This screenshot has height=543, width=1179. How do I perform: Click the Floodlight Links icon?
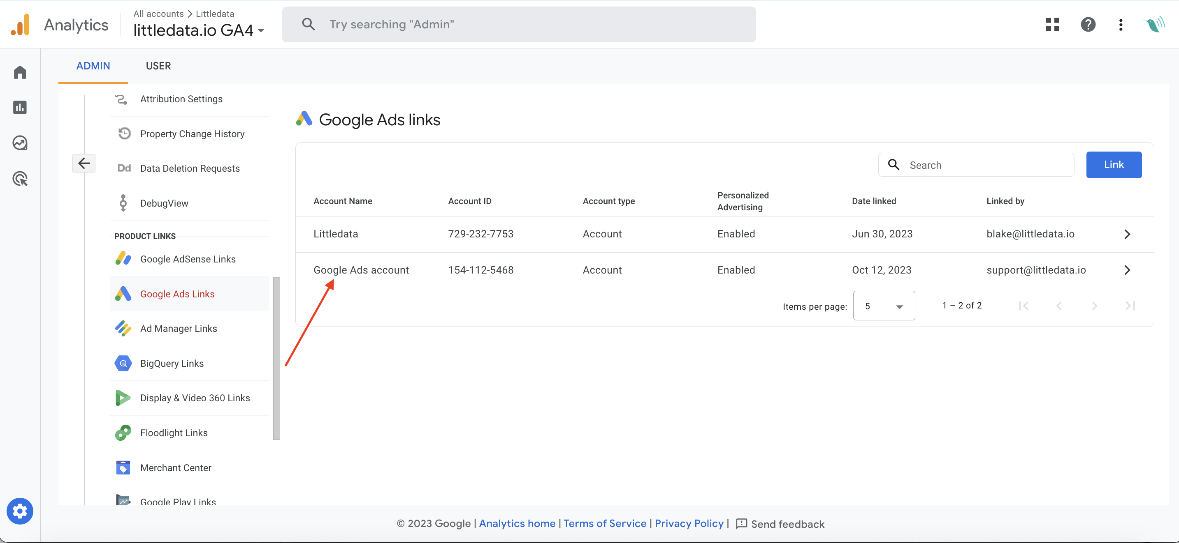(x=123, y=433)
